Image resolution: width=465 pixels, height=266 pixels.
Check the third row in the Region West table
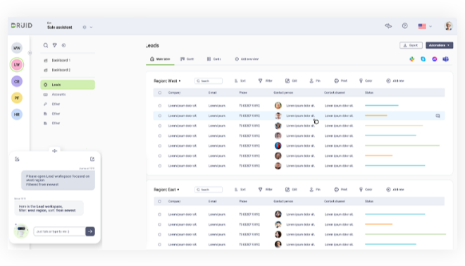(x=160, y=126)
